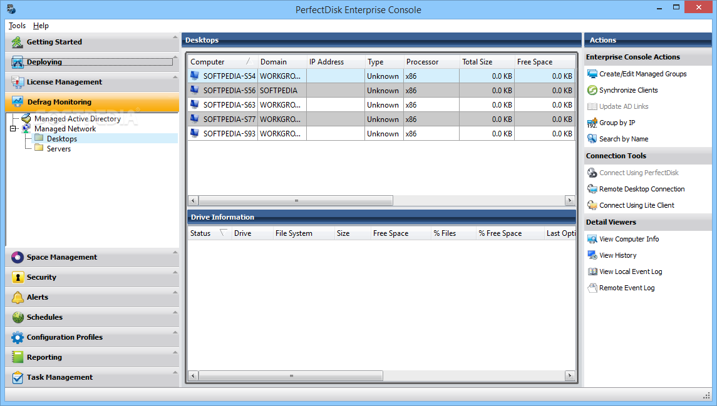Click right arrow of Desktops list scrollbar
Image resolution: width=717 pixels, height=406 pixels.
[x=570, y=200]
